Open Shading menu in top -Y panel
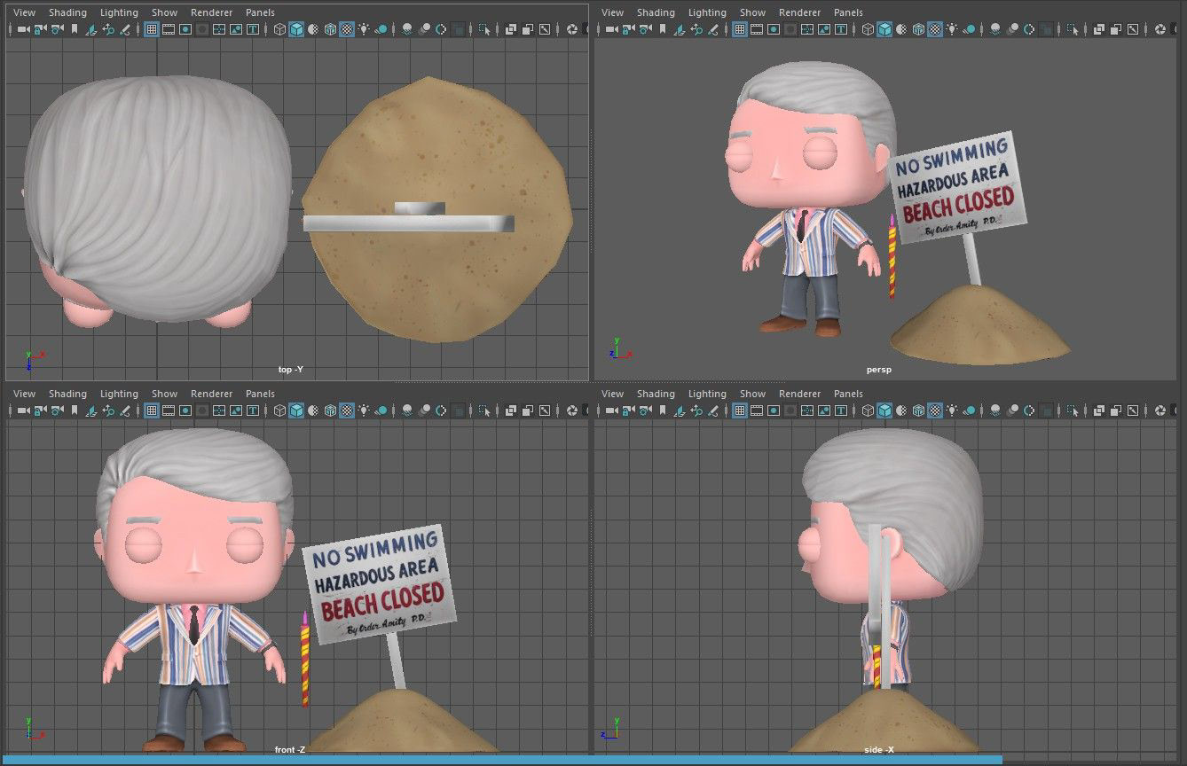The width and height of the screenshot is (1187, 766). (67, 12)
